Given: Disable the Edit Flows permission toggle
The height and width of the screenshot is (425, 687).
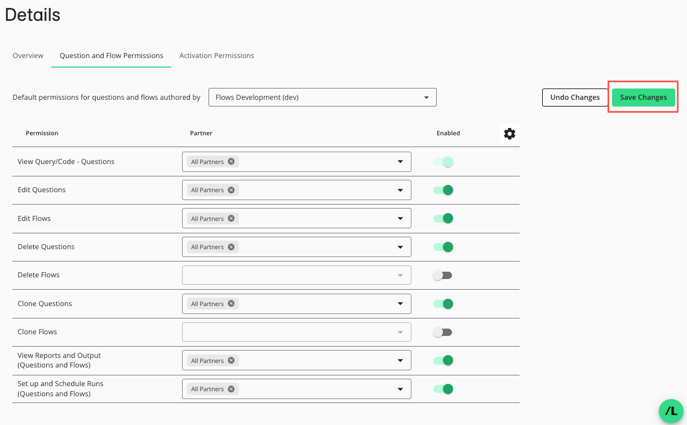Looking at the screenshot, I should pos(443,218).
